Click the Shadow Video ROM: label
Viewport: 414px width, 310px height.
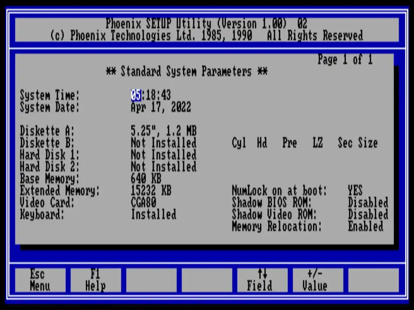(x=275, y=214)
